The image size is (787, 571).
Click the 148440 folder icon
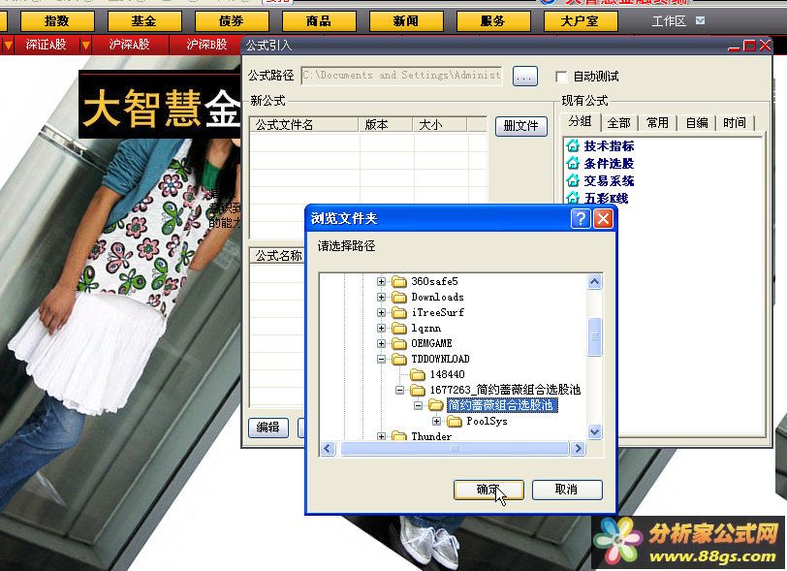[418, 374]
